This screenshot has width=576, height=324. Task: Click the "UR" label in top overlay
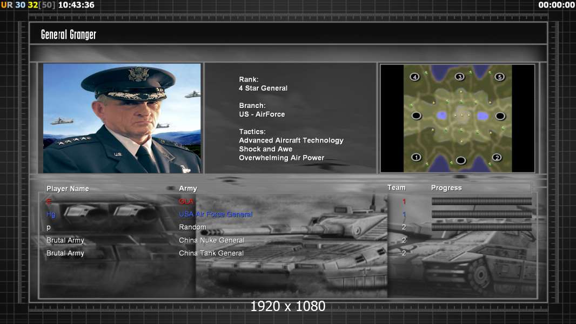tap(7, 5)
